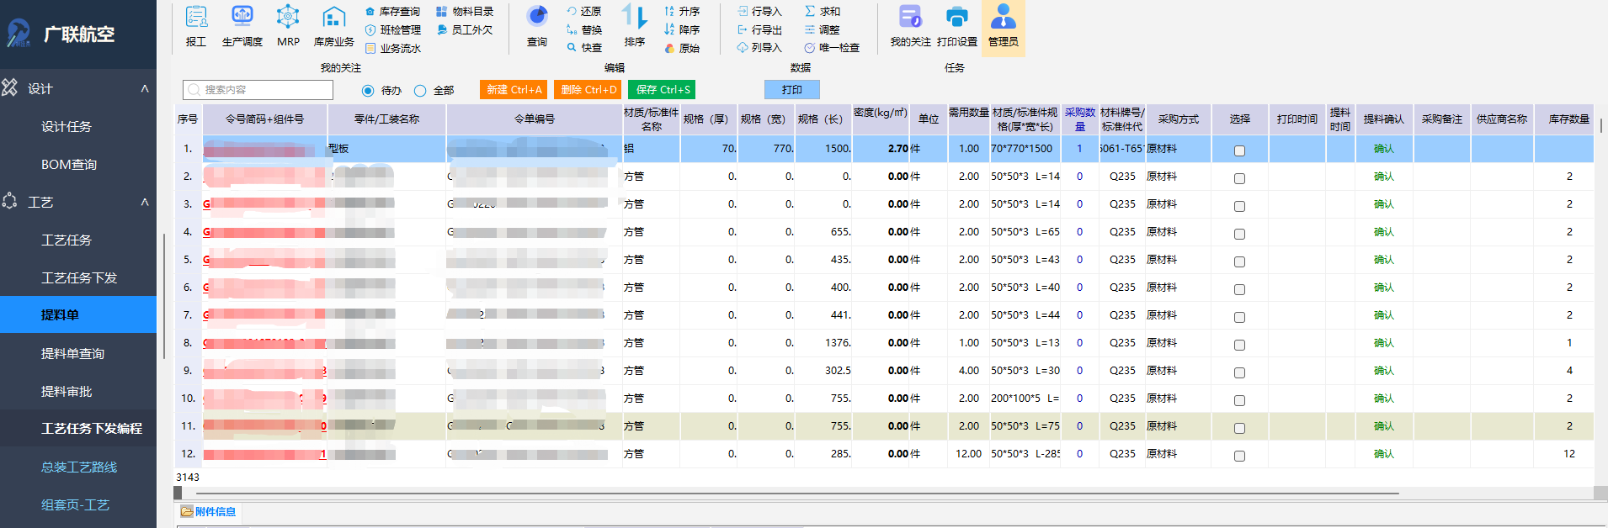
Task: Open 提料审批 in sidebar
Action: coord(67,391)
